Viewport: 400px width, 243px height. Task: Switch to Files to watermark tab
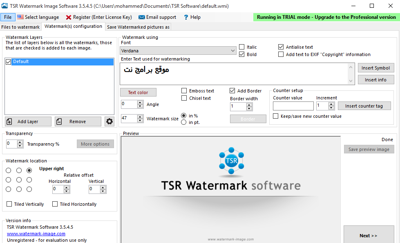(20, 27)
